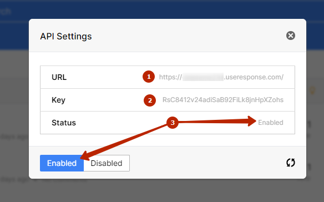
Task: Click the API Settings dialog title
Action: pyautogui.click(x=66, y=37)
